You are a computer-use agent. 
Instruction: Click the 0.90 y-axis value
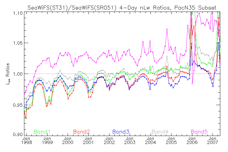point(18,134)
